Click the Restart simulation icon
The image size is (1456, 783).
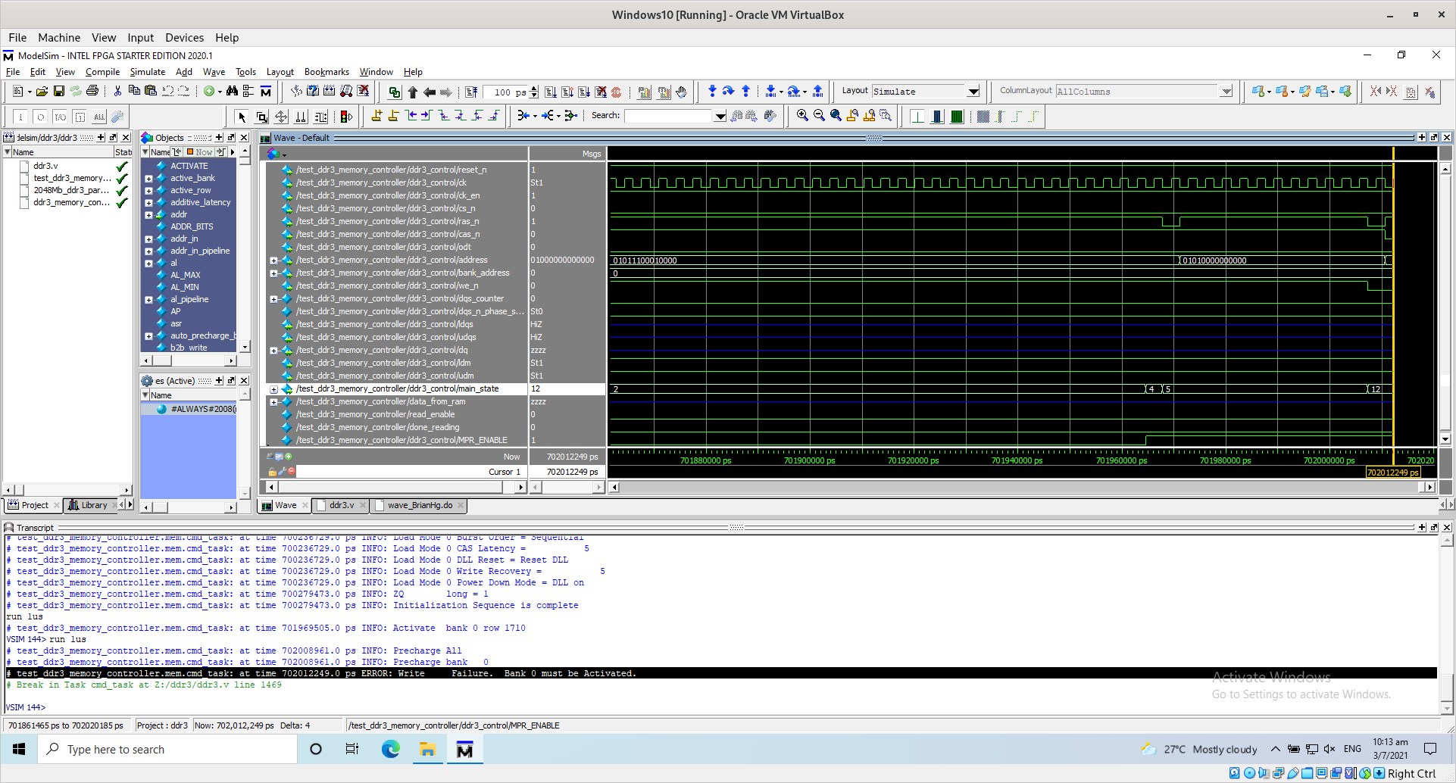tap(471, 92)
